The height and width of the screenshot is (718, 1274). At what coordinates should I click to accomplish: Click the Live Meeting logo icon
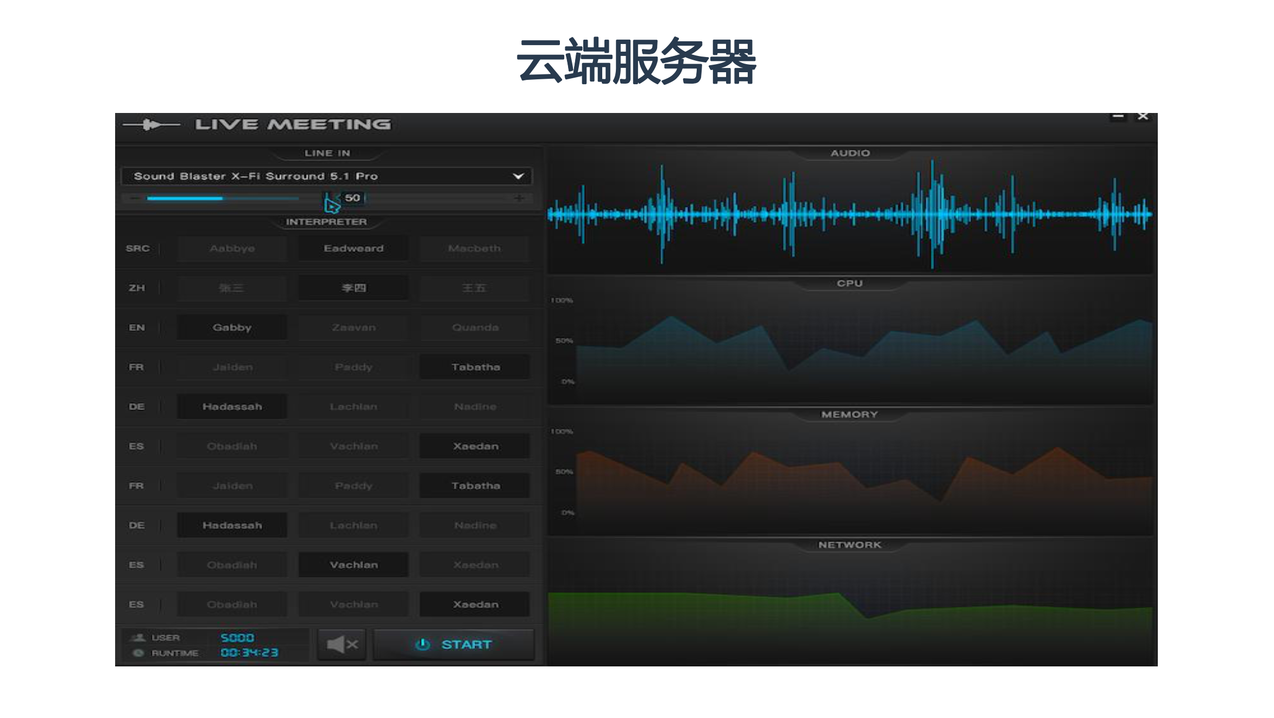click(x=151, y=125)
